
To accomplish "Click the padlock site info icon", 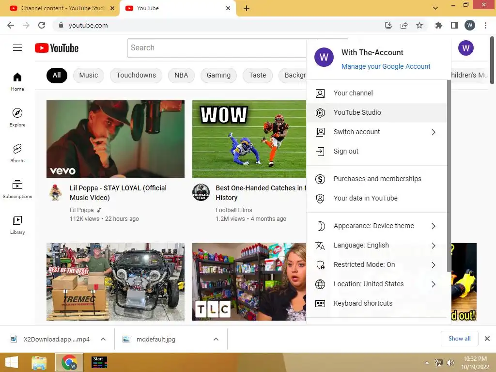I will pyautogui.click(x=61, y=25).
